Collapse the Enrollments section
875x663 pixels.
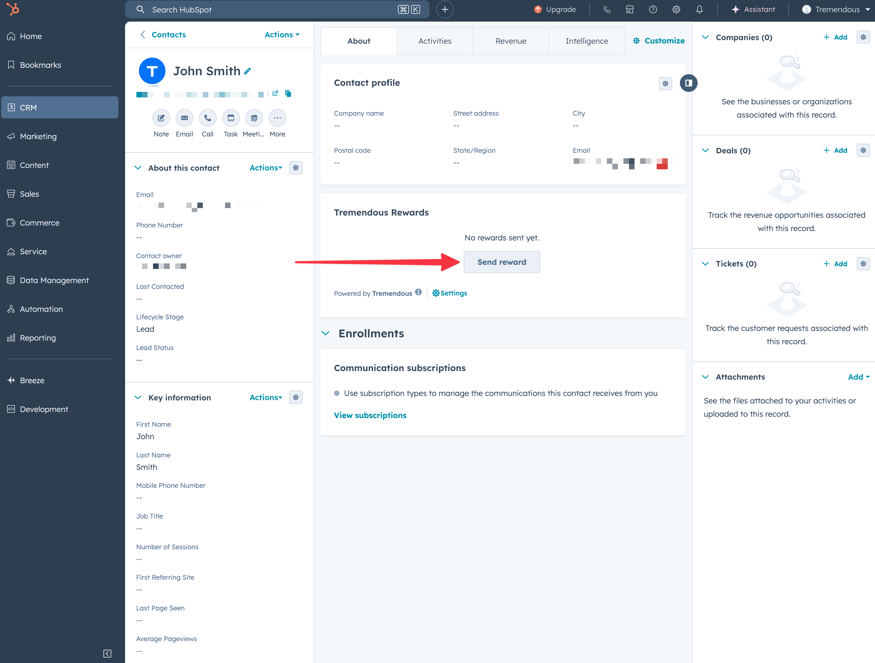click(x=325, y=333)
